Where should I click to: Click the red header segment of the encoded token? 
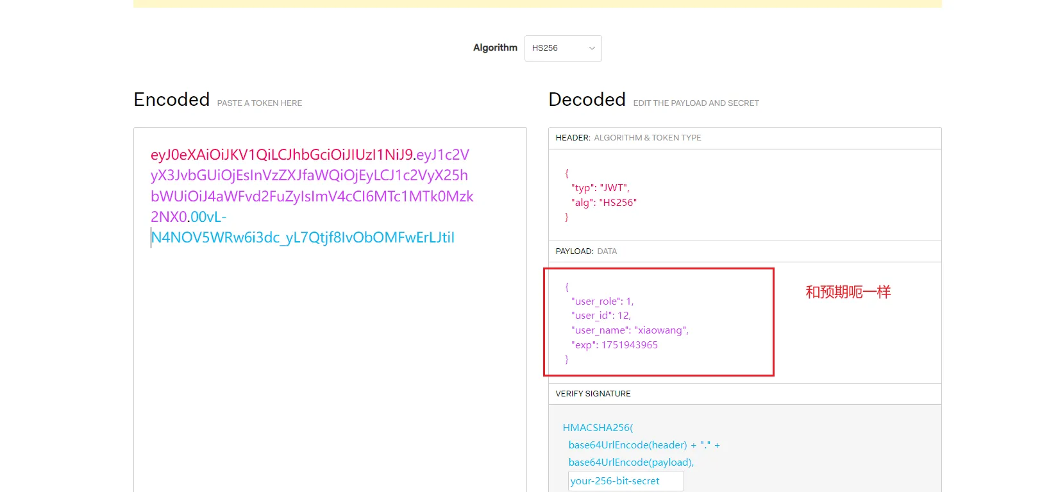click(281, 155)
